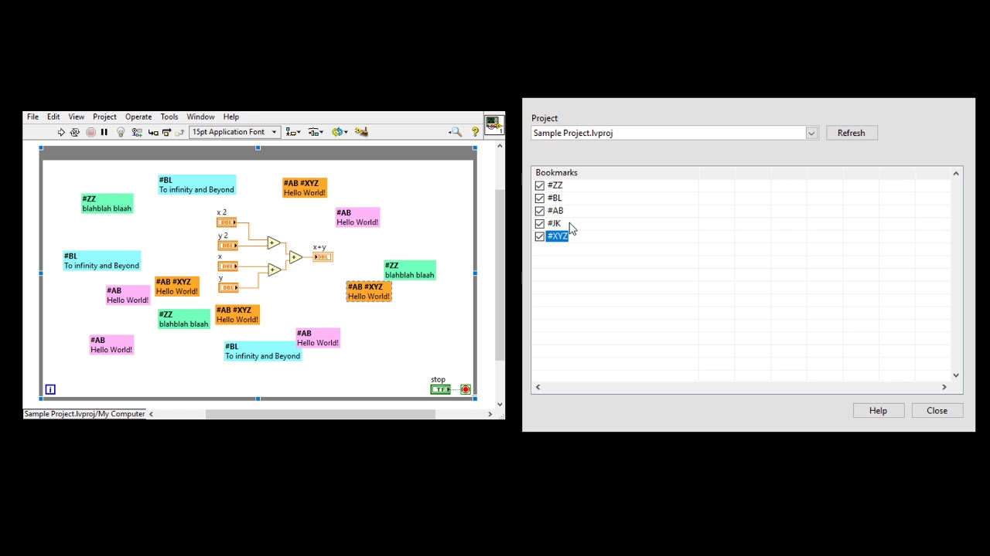
Task: Click the y 2 numeric control terminal
Action: (x=228, y=245)
